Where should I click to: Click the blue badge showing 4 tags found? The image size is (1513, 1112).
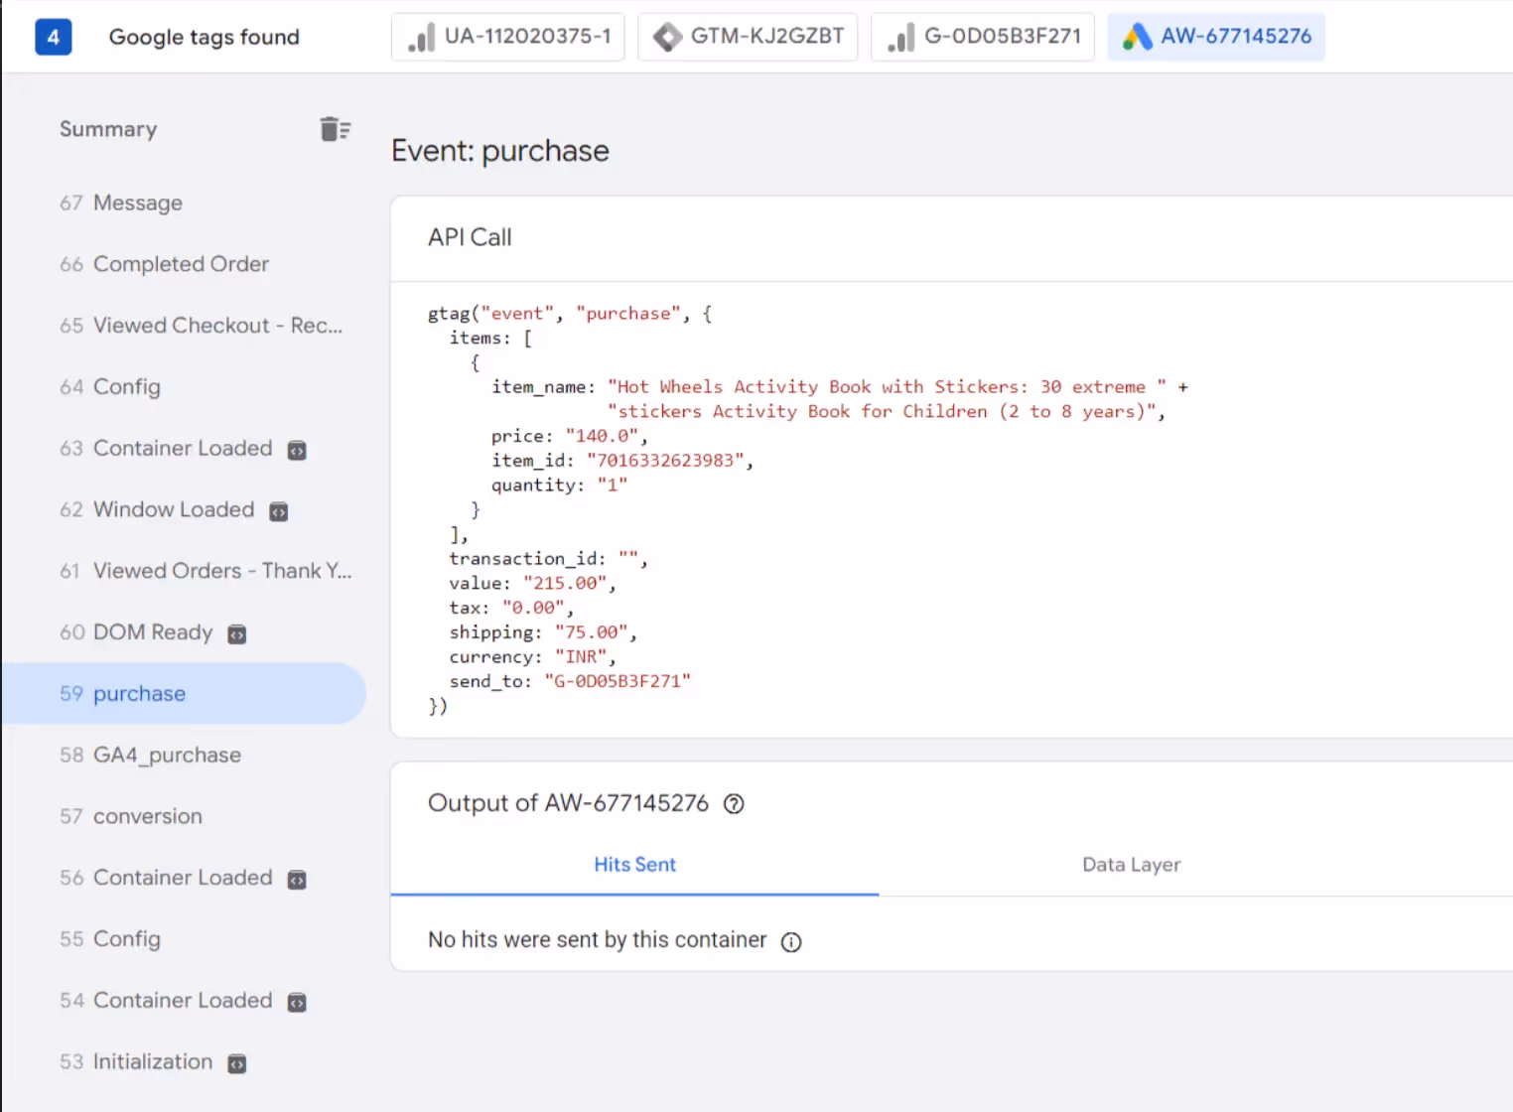[x=54, y=37]
